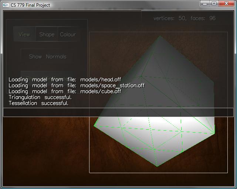Click the application icon in title bar
This screenshot has height=189, width=237.
coord(6,5)
